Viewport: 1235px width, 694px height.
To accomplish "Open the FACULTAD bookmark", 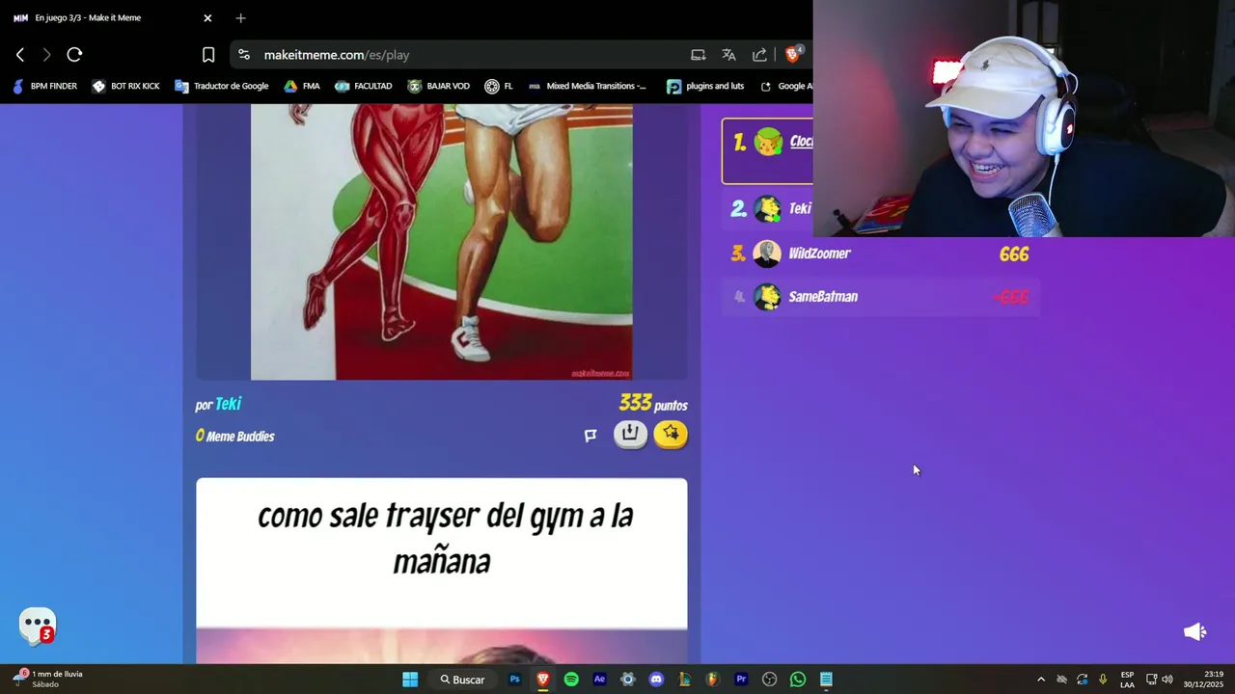I will [364, 86].
